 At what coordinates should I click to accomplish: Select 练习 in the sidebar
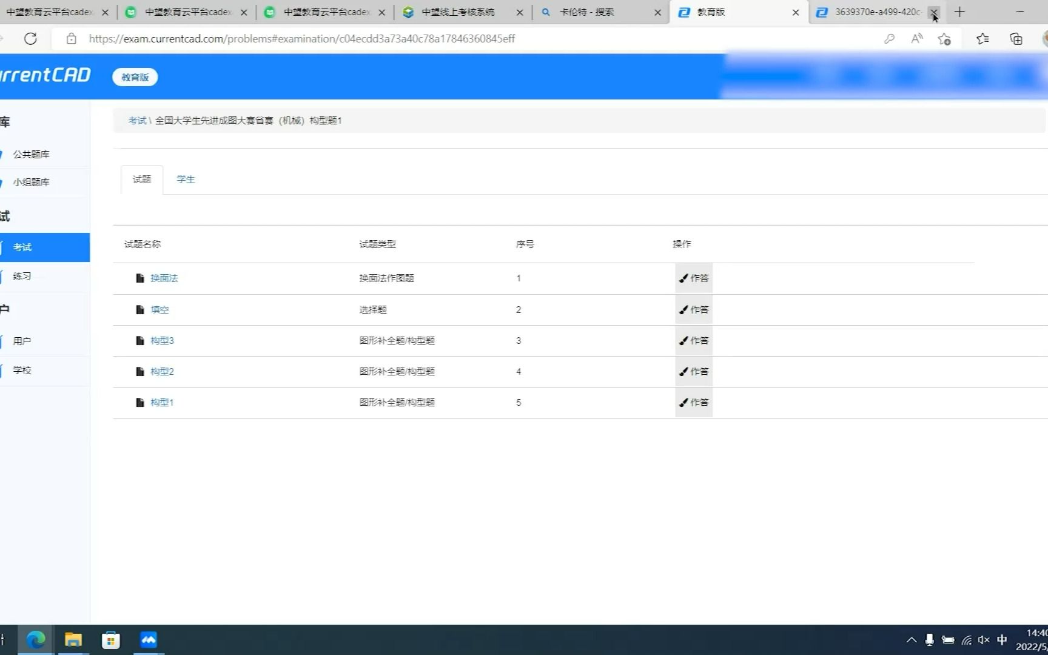pos(22,277)
